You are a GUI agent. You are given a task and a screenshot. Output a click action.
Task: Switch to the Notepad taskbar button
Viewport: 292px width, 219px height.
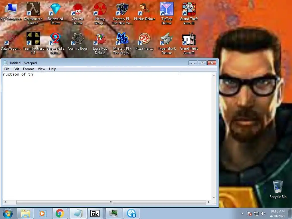coord(78,213)
